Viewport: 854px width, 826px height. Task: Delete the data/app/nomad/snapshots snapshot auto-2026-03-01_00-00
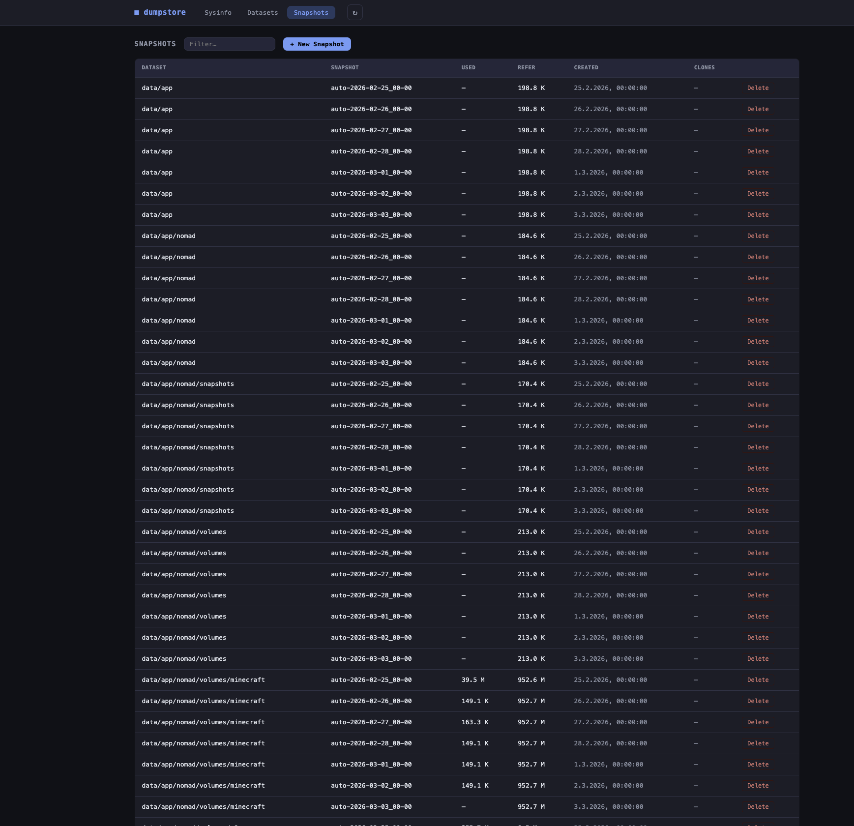click(758, 468)
